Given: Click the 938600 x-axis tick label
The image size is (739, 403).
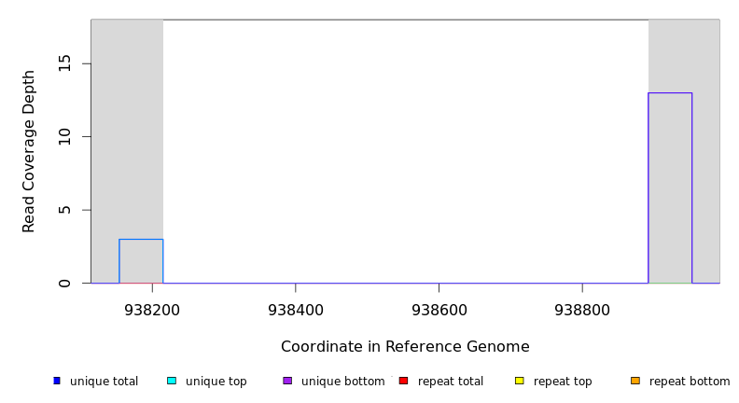Looking at the screenshot, I should click(x=439, y=309).
